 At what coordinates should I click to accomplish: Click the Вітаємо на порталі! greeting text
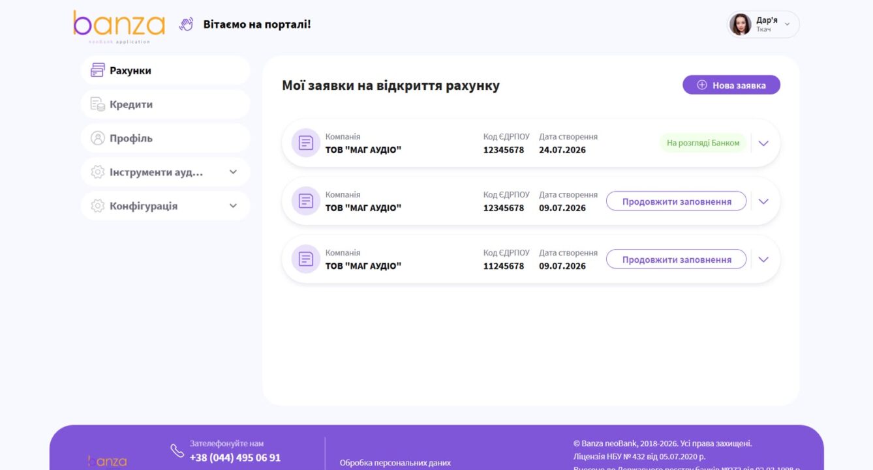click(x=257, y=25)
